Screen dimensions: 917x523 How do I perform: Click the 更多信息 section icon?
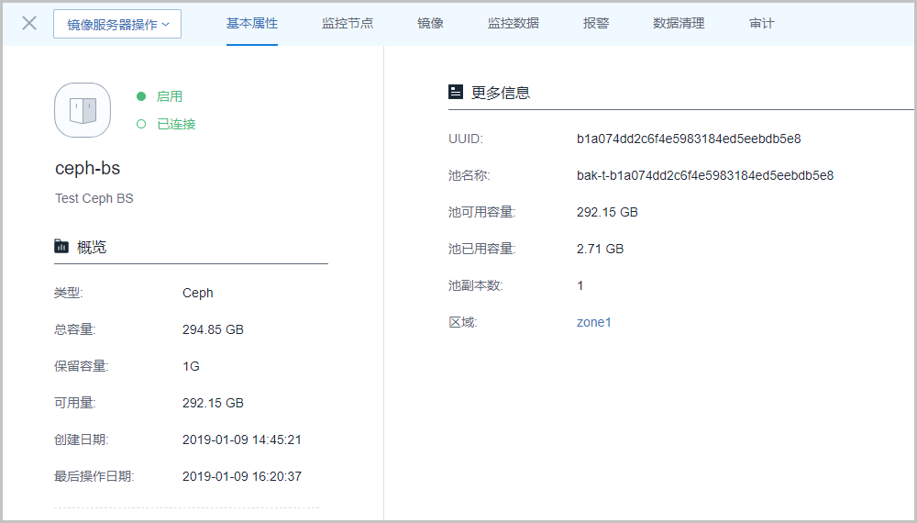click(456, 92)
